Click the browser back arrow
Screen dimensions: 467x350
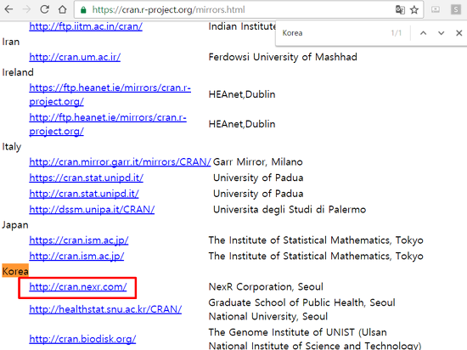coord(9,9)
